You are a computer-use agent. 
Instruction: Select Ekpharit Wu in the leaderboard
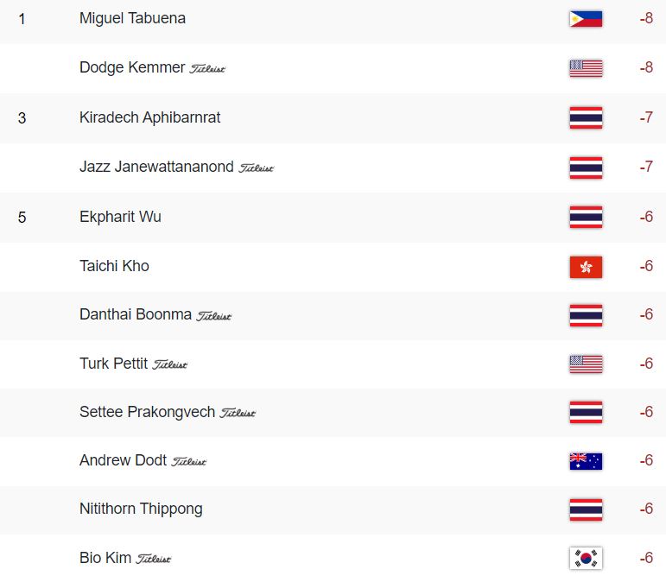coord(120,217)
